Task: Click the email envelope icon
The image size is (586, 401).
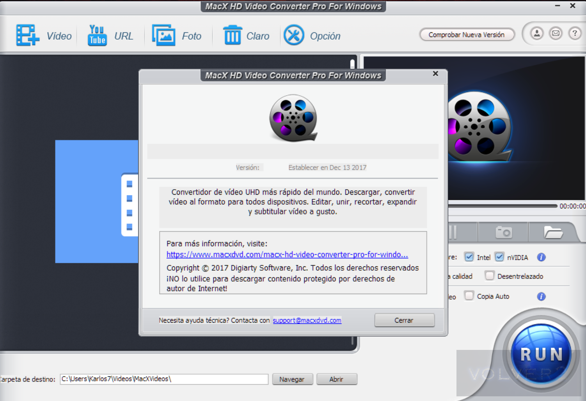Action: coord(556,34)
